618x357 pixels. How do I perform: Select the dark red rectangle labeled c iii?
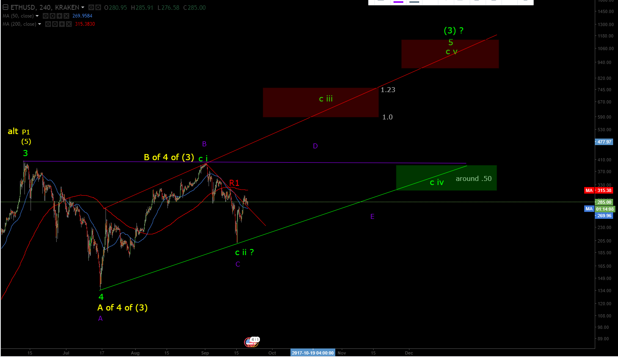[x=321, y=103]
